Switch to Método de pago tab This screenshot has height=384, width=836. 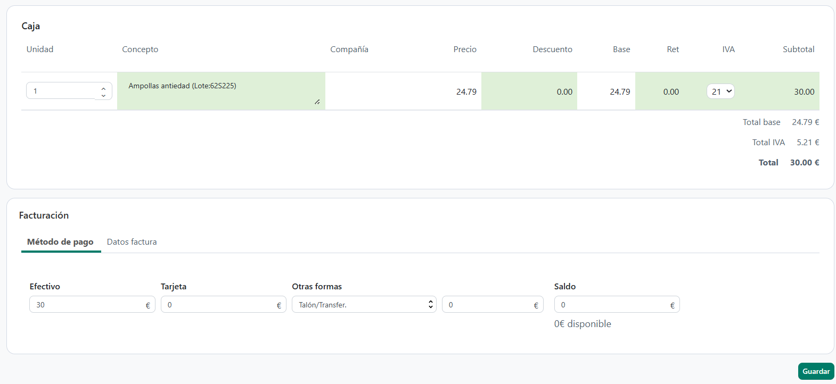[60, 242]
